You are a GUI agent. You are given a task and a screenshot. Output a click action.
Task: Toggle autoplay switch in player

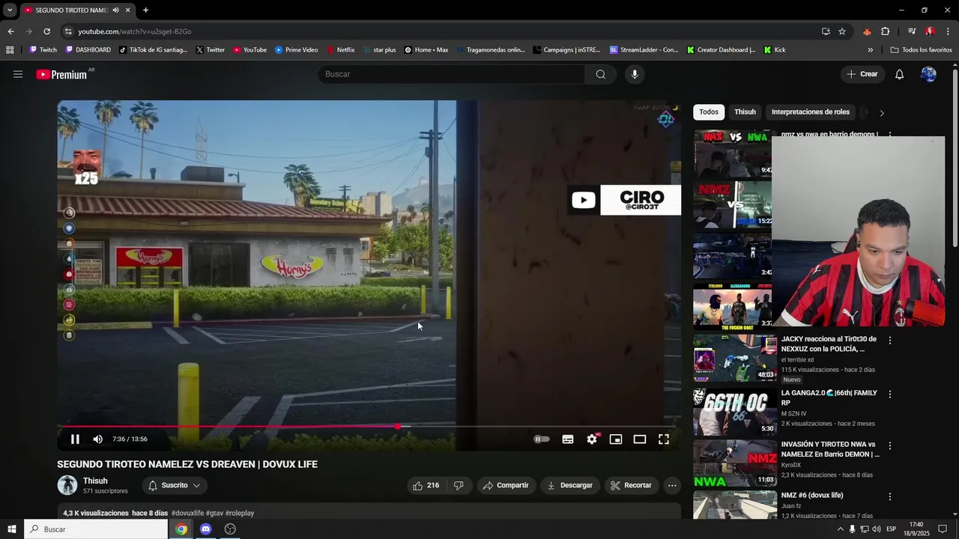coord(541,439)
